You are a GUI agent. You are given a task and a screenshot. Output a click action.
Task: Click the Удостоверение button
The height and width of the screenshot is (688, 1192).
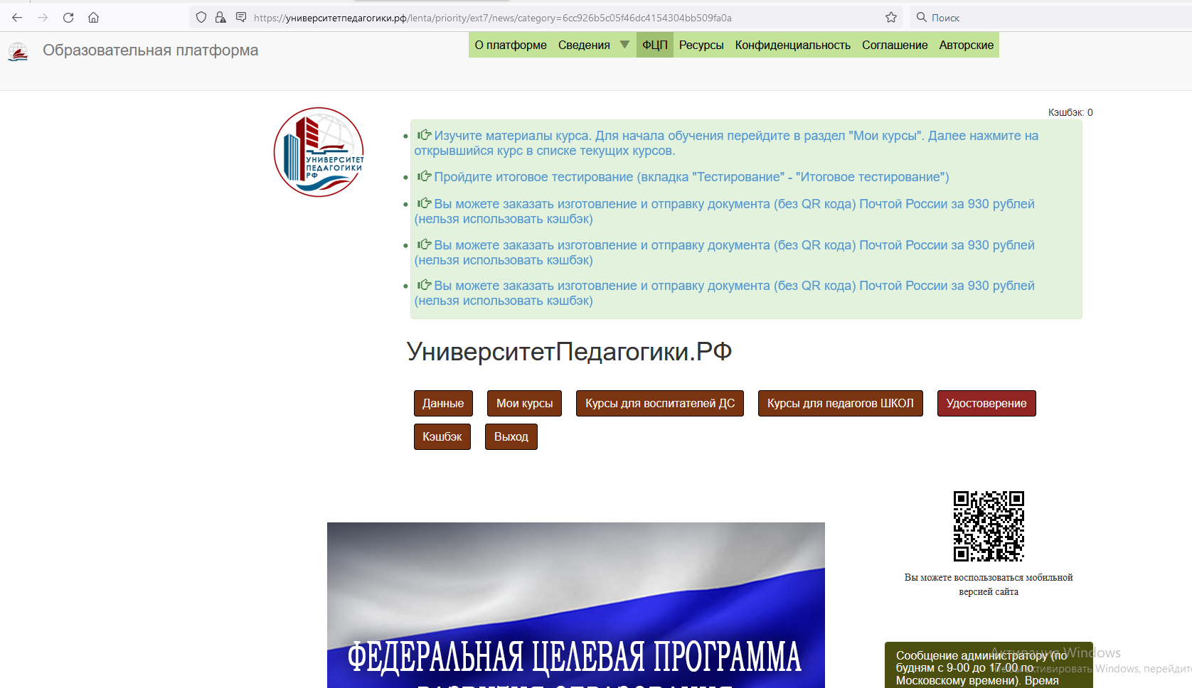(x=986, y=403)
